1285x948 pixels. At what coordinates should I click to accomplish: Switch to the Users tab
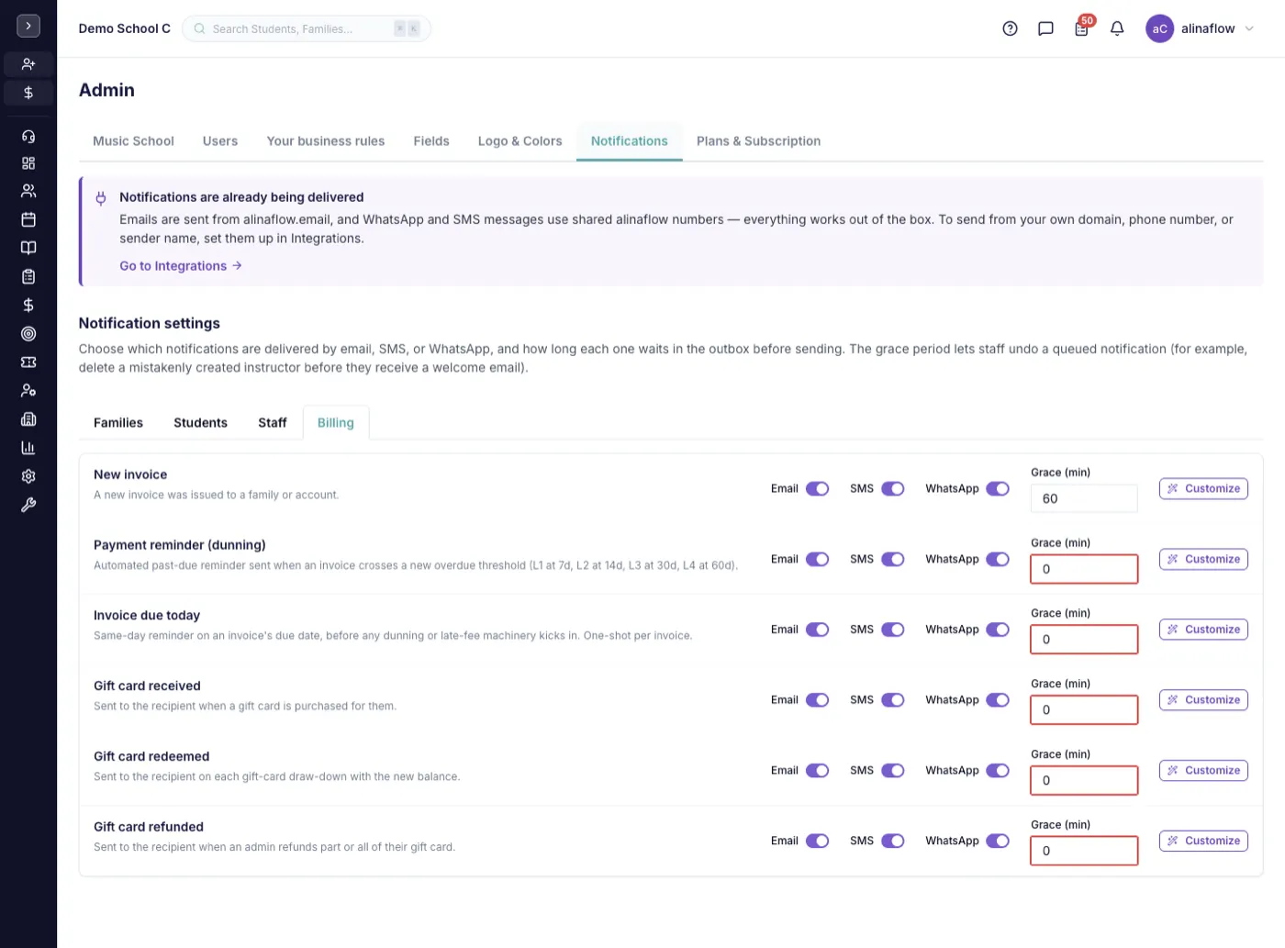click(x=220, y=141)
